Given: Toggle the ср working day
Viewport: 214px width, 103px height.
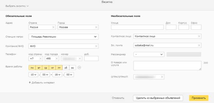Looking at the screenshot, I should click(x=46, y=68).
